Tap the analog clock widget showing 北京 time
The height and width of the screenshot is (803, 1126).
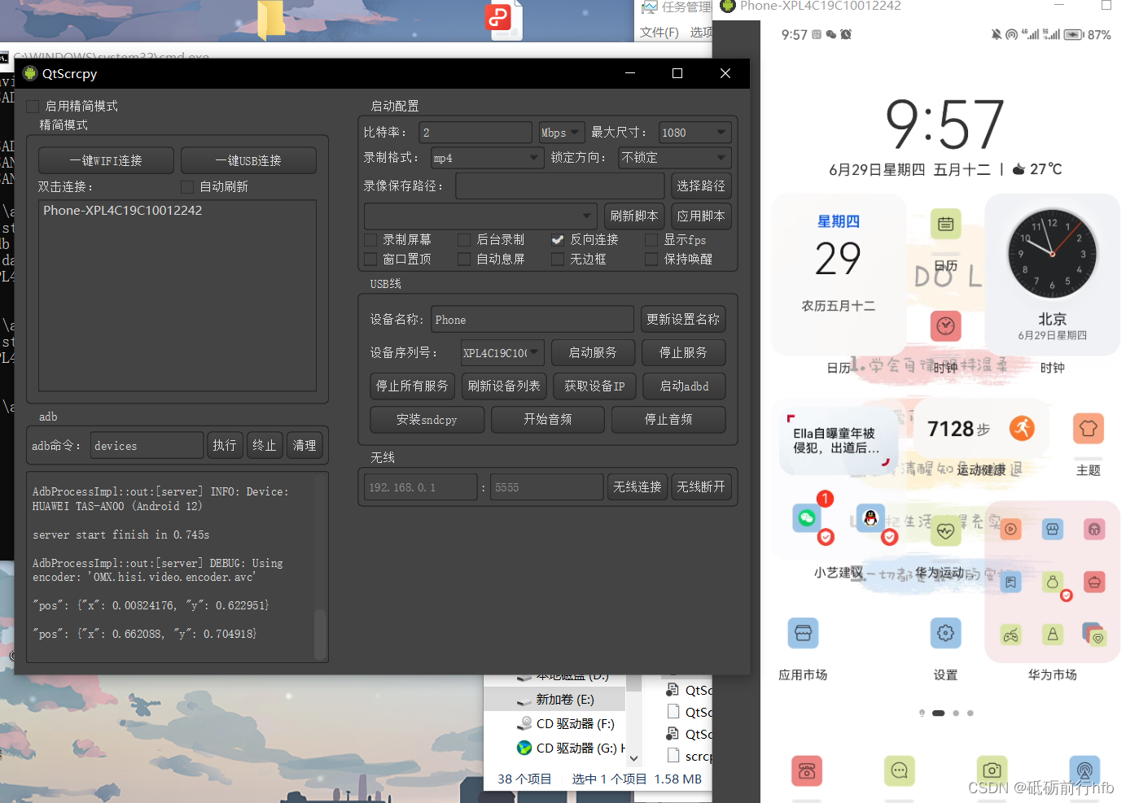tap(1053, 254)
